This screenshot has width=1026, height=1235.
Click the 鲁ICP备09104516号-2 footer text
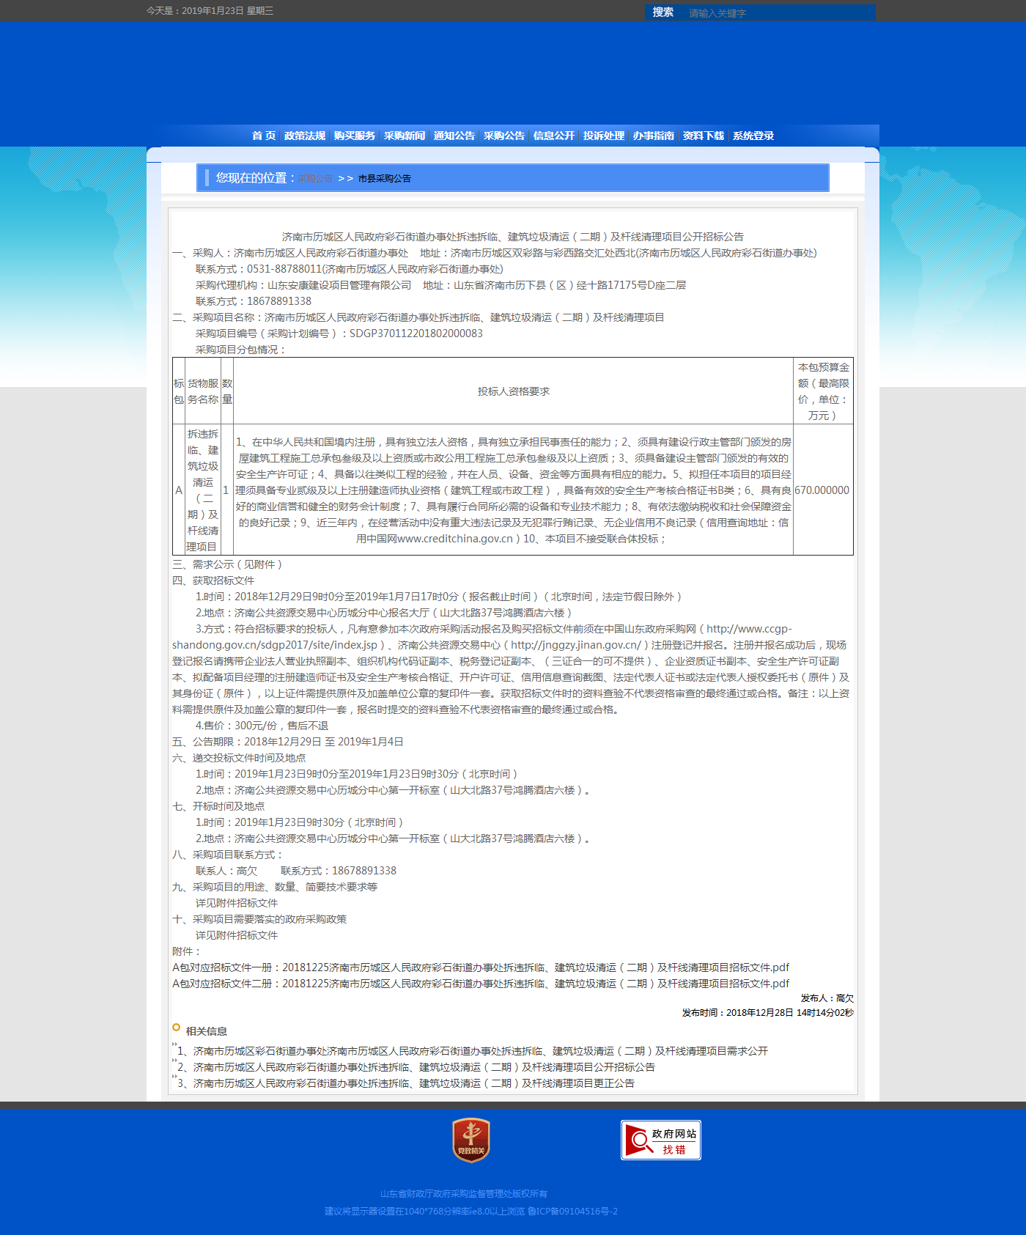[572, 1212]
